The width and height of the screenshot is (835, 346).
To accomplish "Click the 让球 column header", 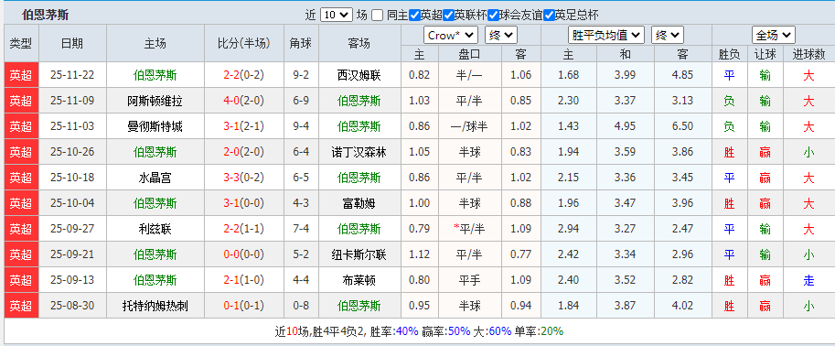I will (x=765, y=54).
